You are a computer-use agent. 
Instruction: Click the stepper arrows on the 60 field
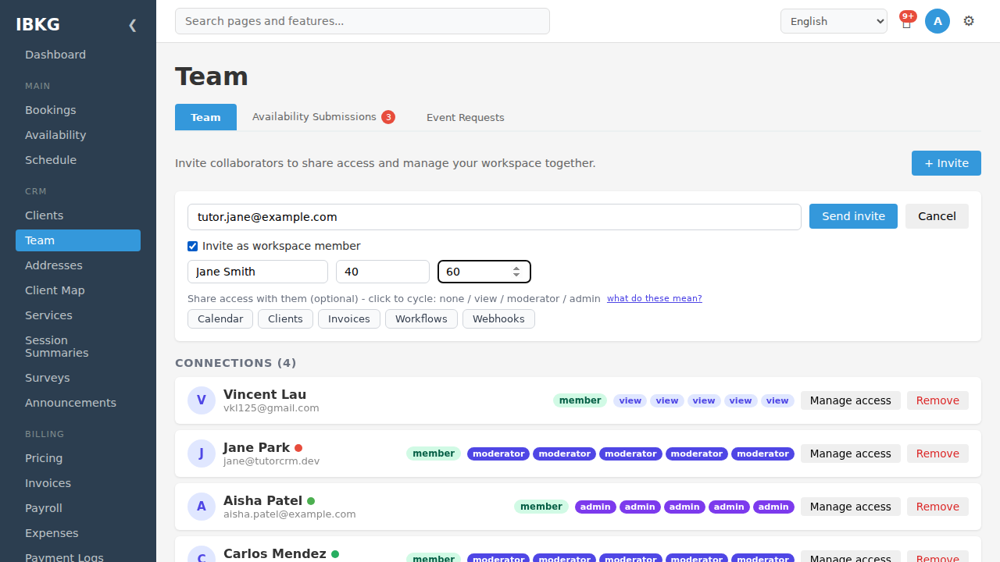(516, 272)
